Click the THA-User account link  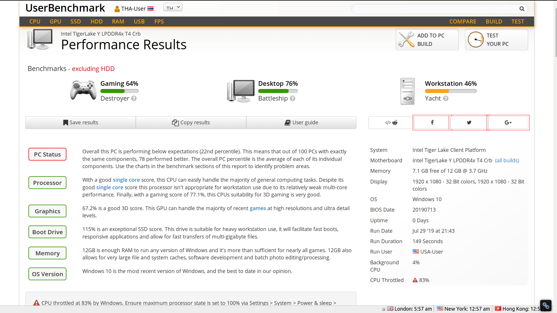click(133, 9)
